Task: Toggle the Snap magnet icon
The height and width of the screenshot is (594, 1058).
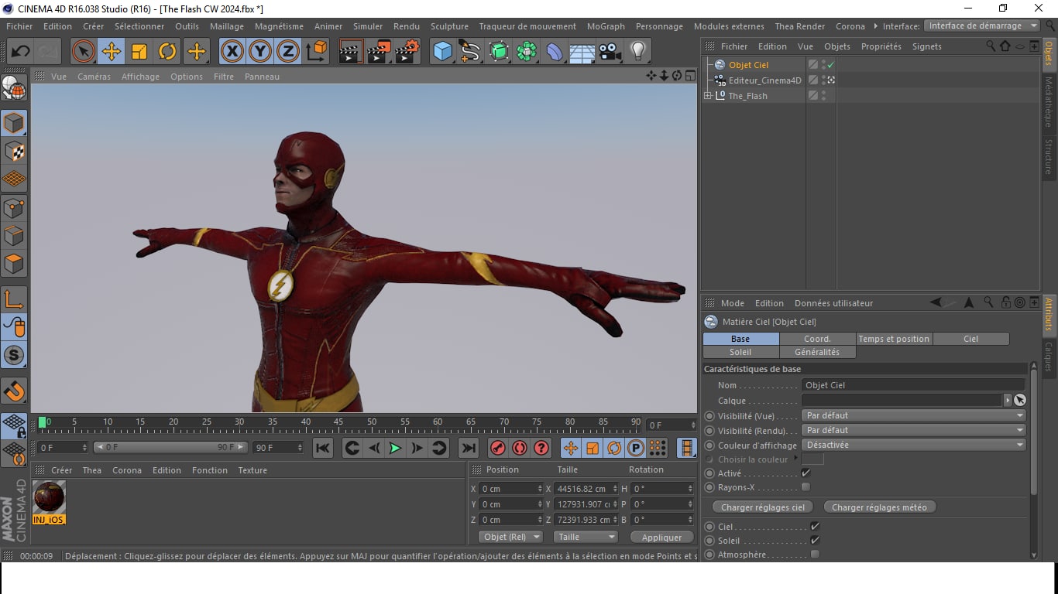Action: 14,391
